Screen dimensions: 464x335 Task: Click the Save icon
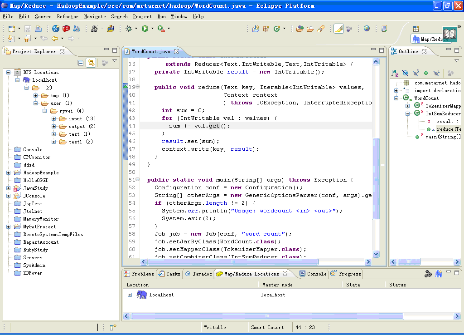(28, 29)
